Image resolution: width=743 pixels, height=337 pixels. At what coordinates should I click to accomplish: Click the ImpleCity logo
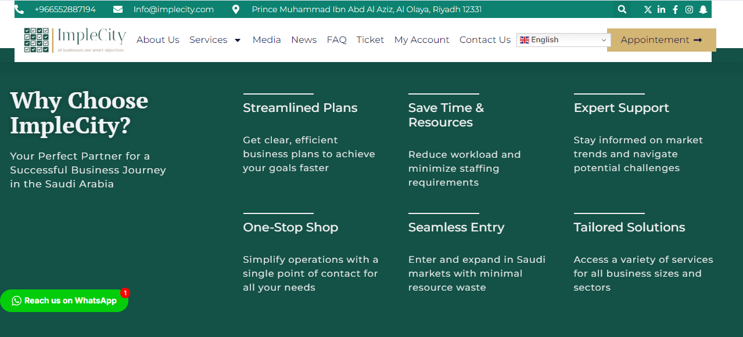coord(75,40)
